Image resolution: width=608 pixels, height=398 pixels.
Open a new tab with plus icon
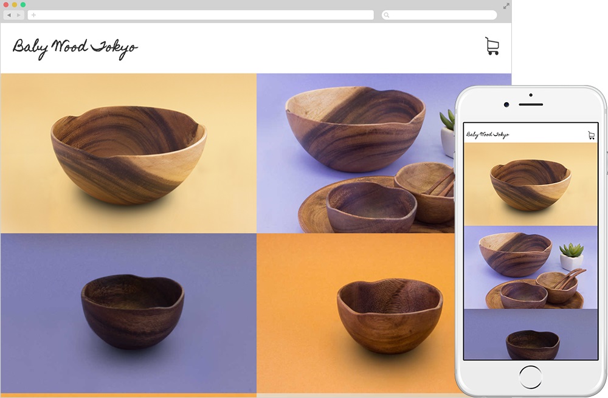click(x=33, y=15)
